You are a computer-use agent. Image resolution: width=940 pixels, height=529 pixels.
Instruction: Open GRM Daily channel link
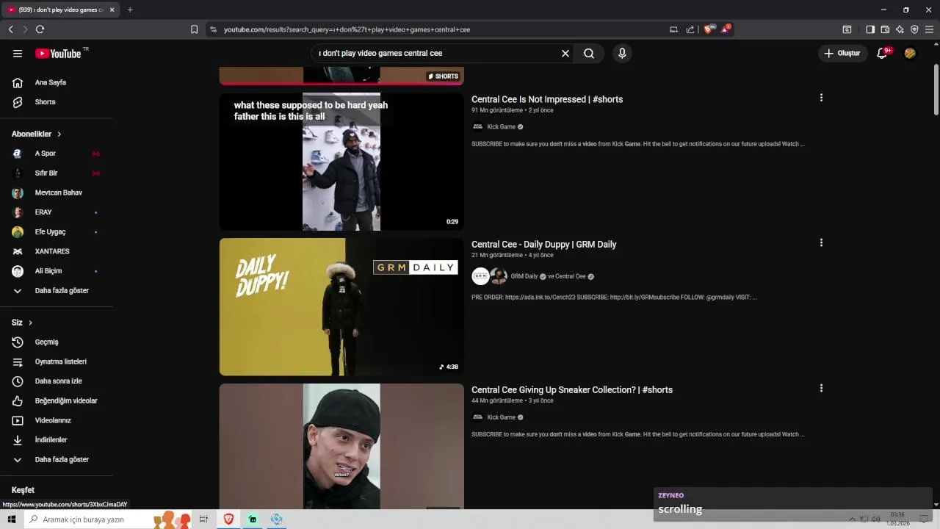(x=524, y=276)
